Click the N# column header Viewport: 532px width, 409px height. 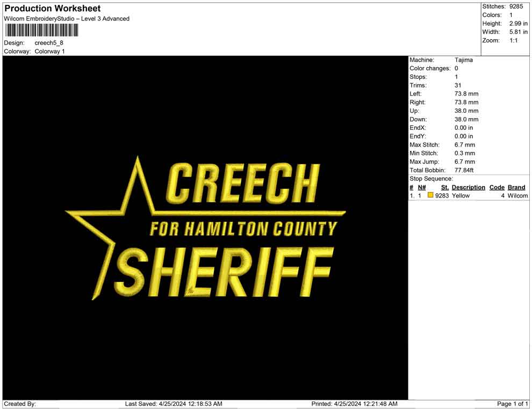(422, 187)
